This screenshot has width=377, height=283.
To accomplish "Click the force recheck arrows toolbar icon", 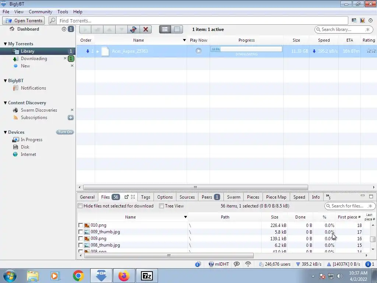I will pos(133,29).
